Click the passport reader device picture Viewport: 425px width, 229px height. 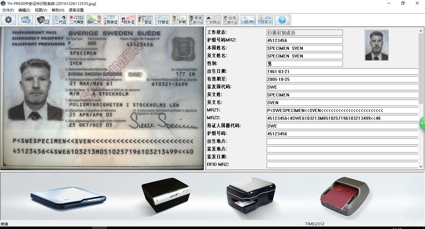coord(345,196)
